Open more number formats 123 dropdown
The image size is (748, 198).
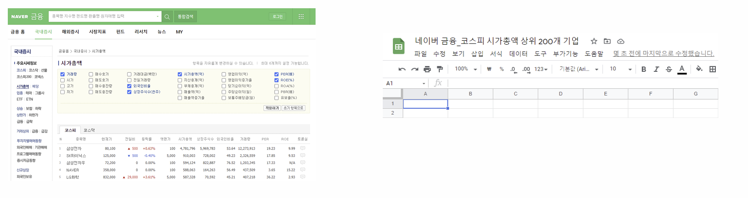tap(541, 69)
